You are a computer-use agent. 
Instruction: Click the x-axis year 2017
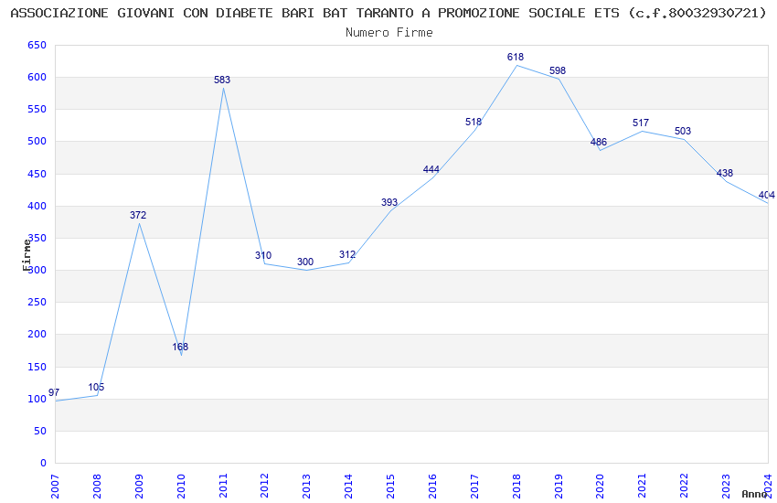[474, 487]
